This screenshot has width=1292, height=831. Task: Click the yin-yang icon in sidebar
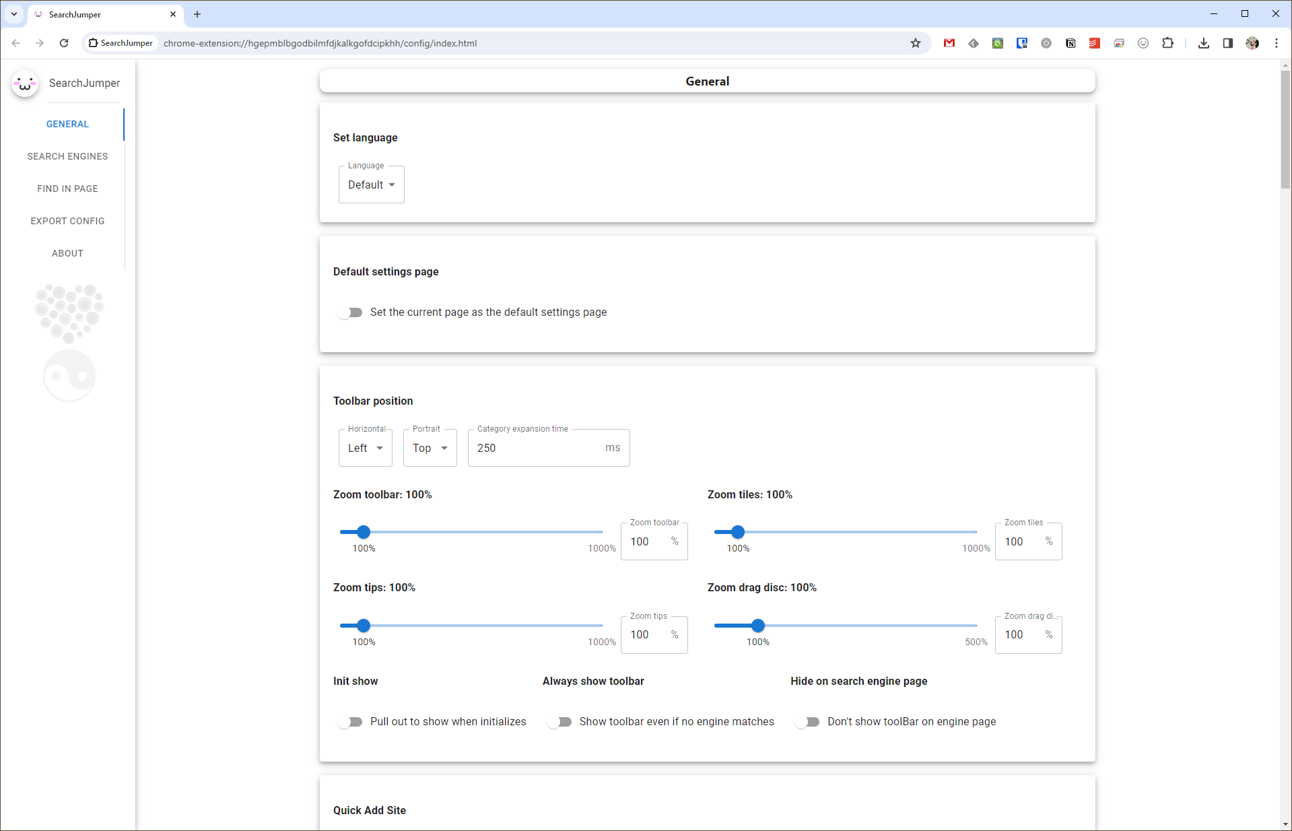click(x=69, y=376)
